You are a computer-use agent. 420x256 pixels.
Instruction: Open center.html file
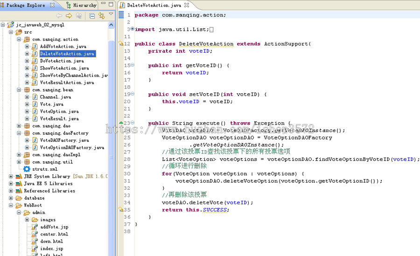click(x=54, y=234)
